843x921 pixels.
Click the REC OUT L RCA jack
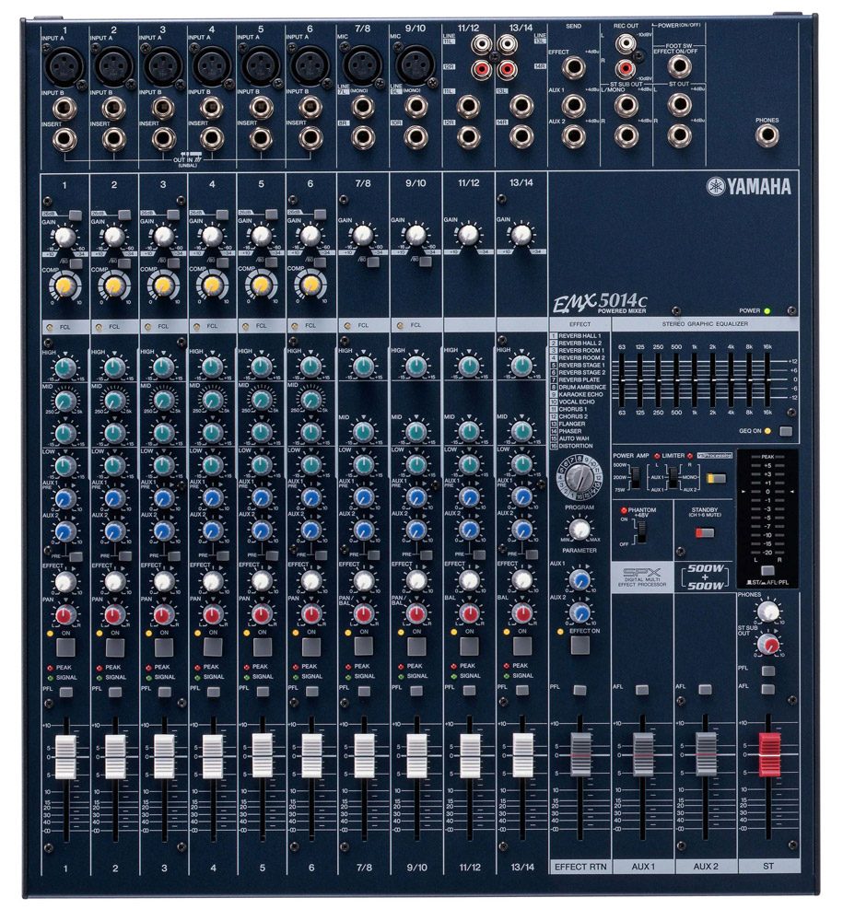pos(626,43)
